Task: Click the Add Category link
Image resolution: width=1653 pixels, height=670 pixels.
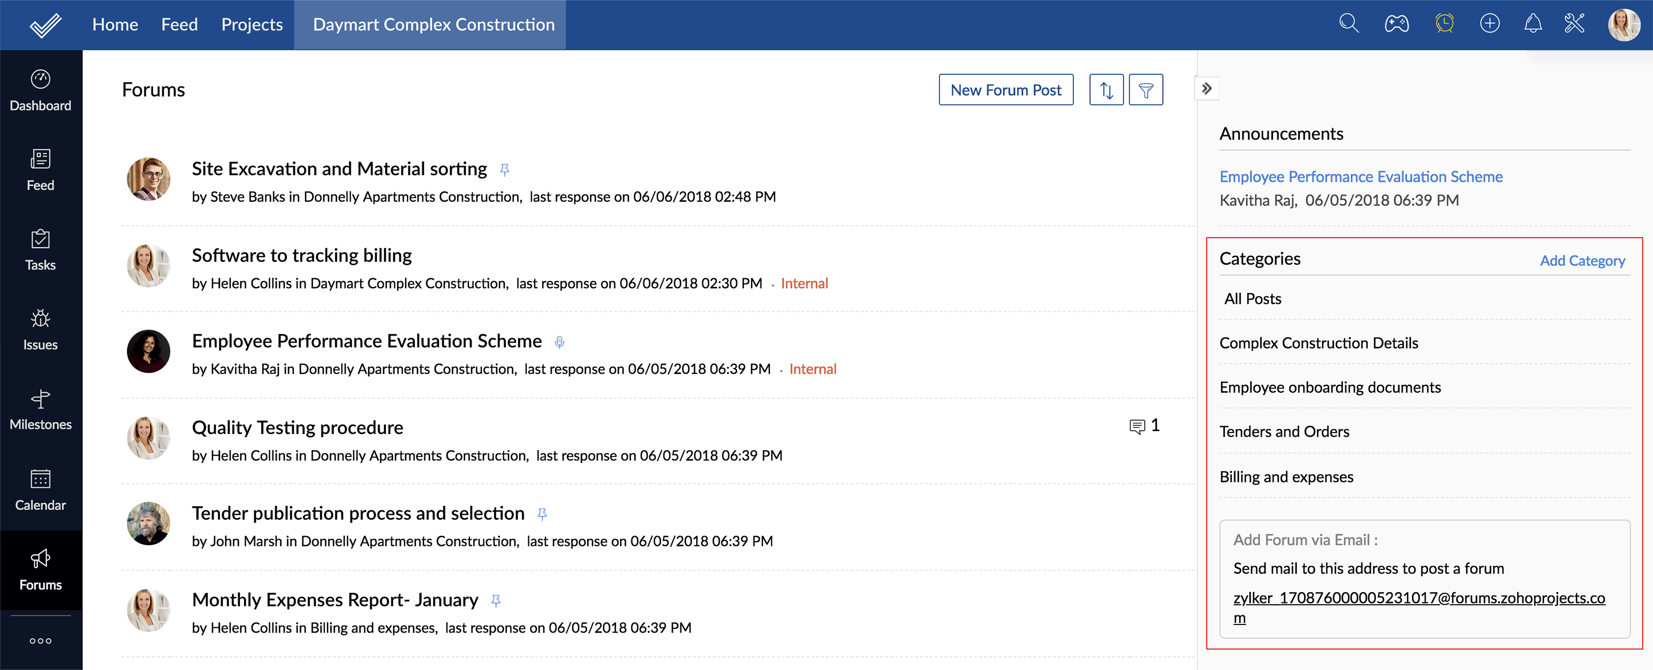Action: (x=1582, y=261)
